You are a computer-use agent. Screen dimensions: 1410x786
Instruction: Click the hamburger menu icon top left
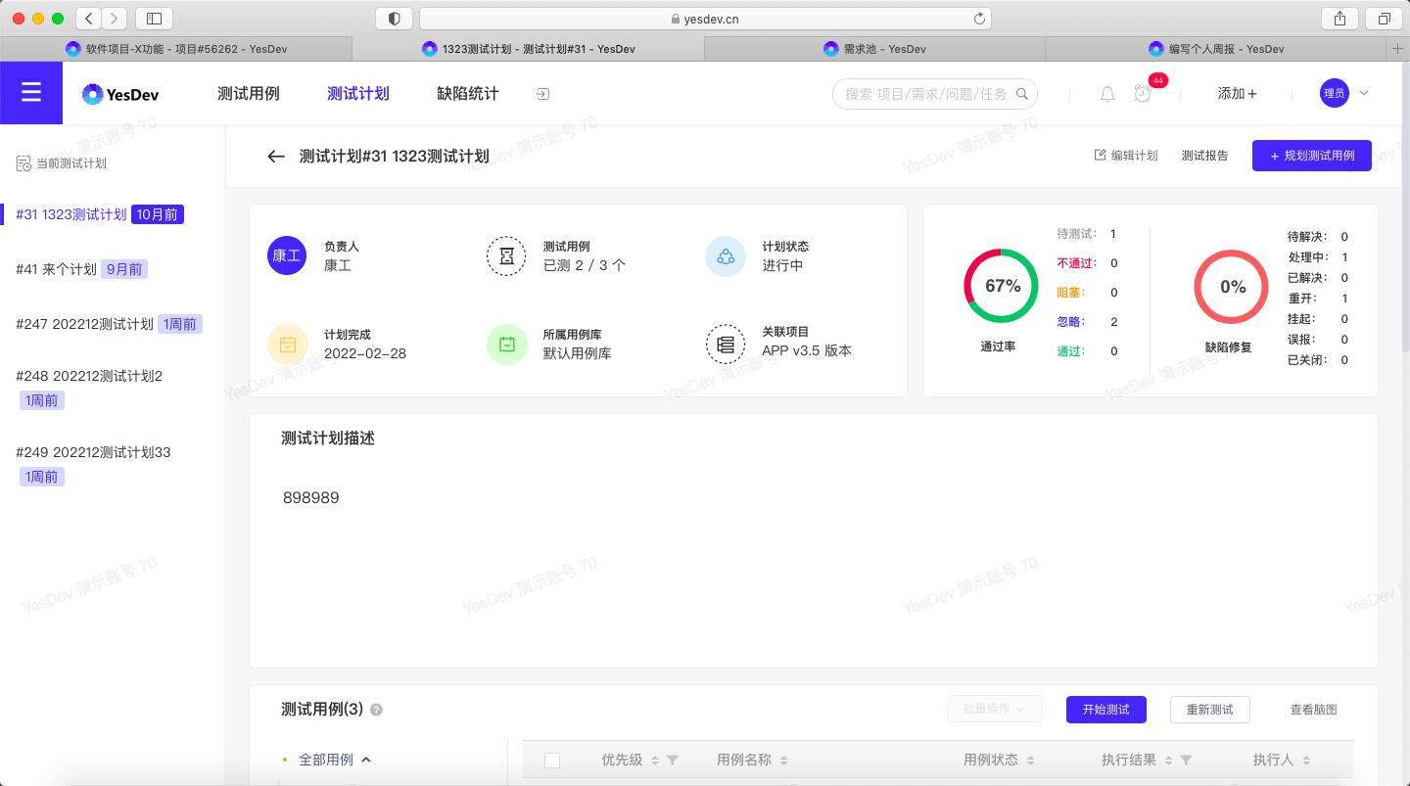[x=31, y=92]
